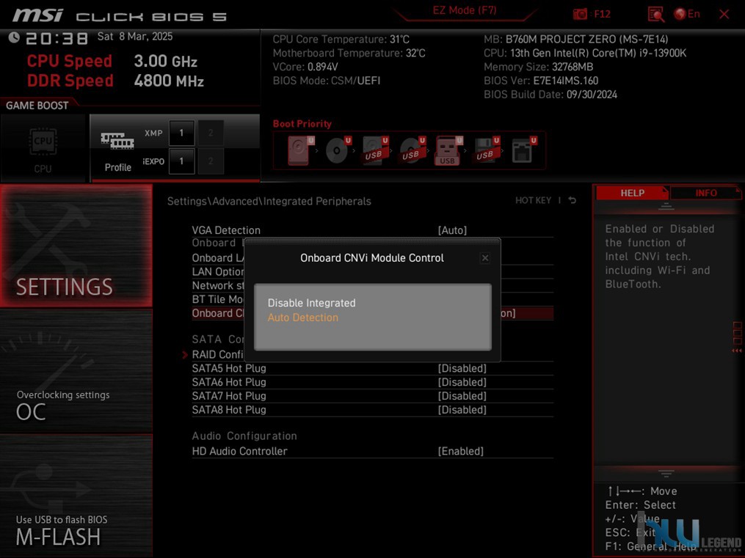Switch to the INFO tab
The image size is (745, 558).
[706, 193]
